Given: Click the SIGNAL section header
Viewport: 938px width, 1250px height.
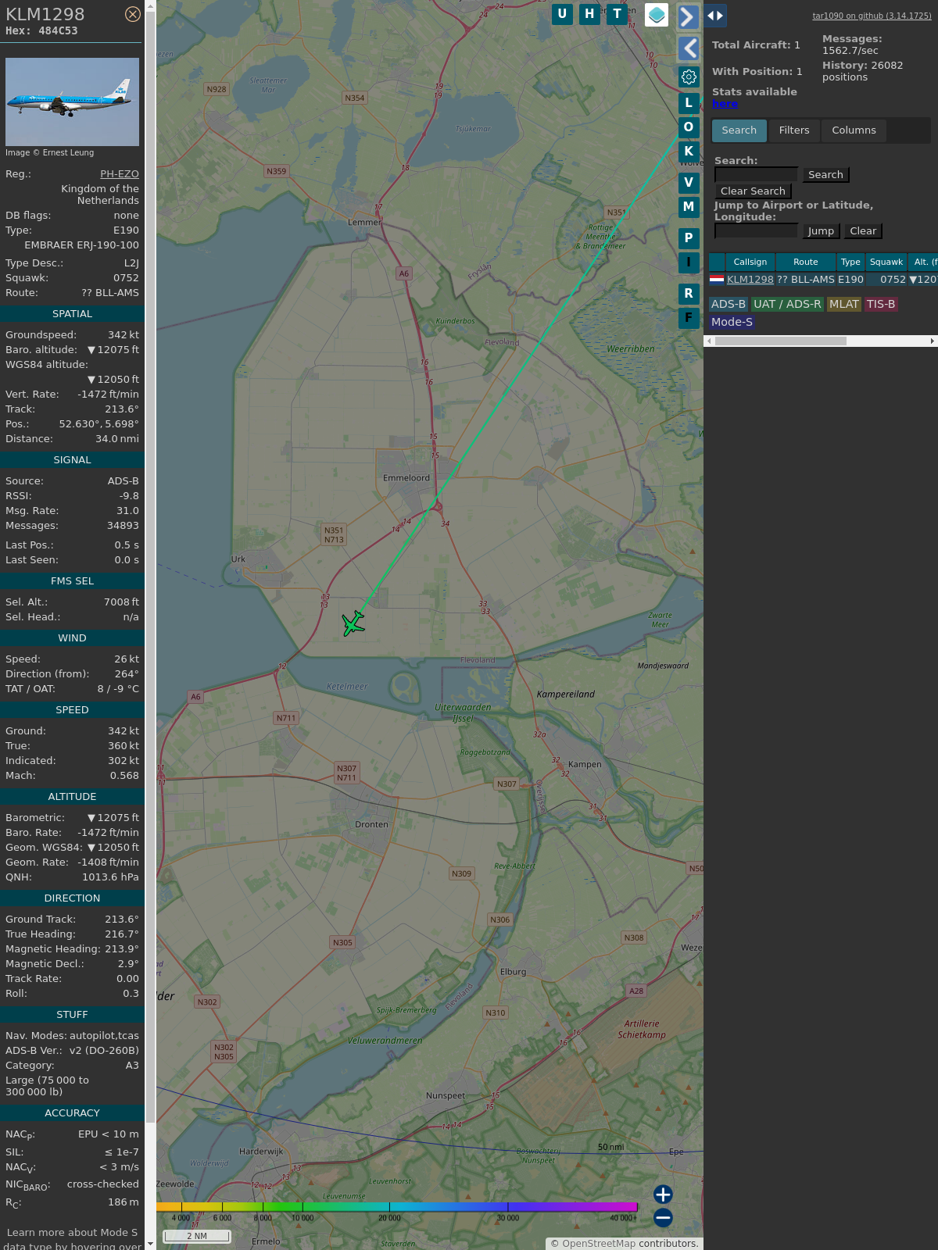Looking at the screenshot, I should click(x=72, y=460).
